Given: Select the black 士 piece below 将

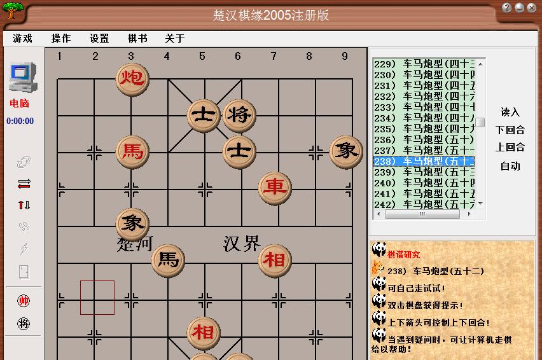Looking at the screenshot, I should pos(239,152).
